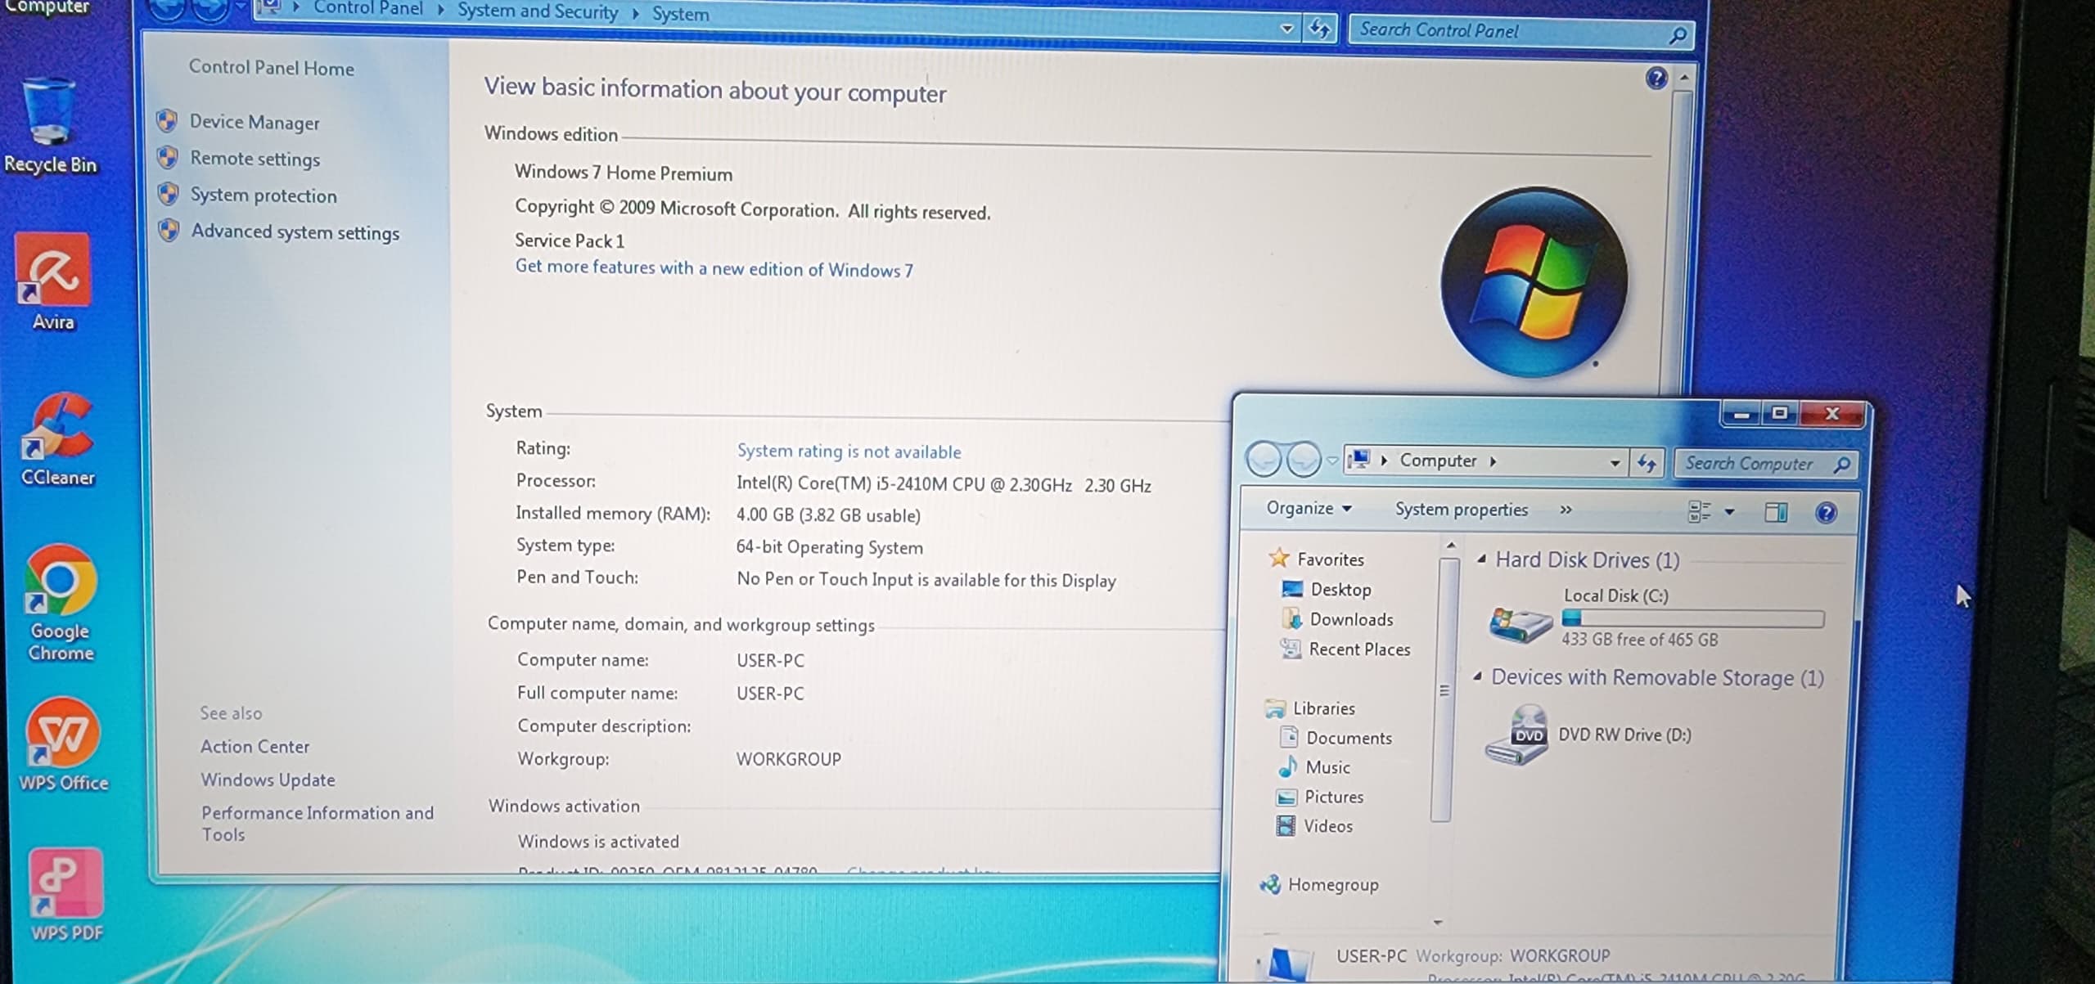
Task: Click the 'System rating is not available' link
Action: tap(849, 452)
